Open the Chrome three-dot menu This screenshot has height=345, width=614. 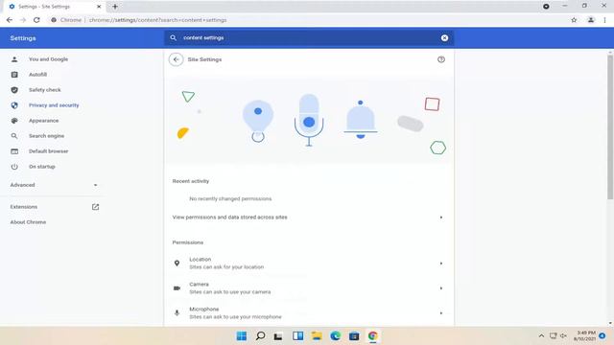605,20
